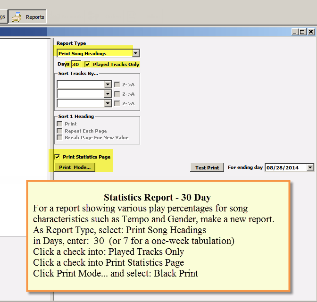
Task: Click the Print Mode... button
Action: pyautogui.click(x=75, y=168)
